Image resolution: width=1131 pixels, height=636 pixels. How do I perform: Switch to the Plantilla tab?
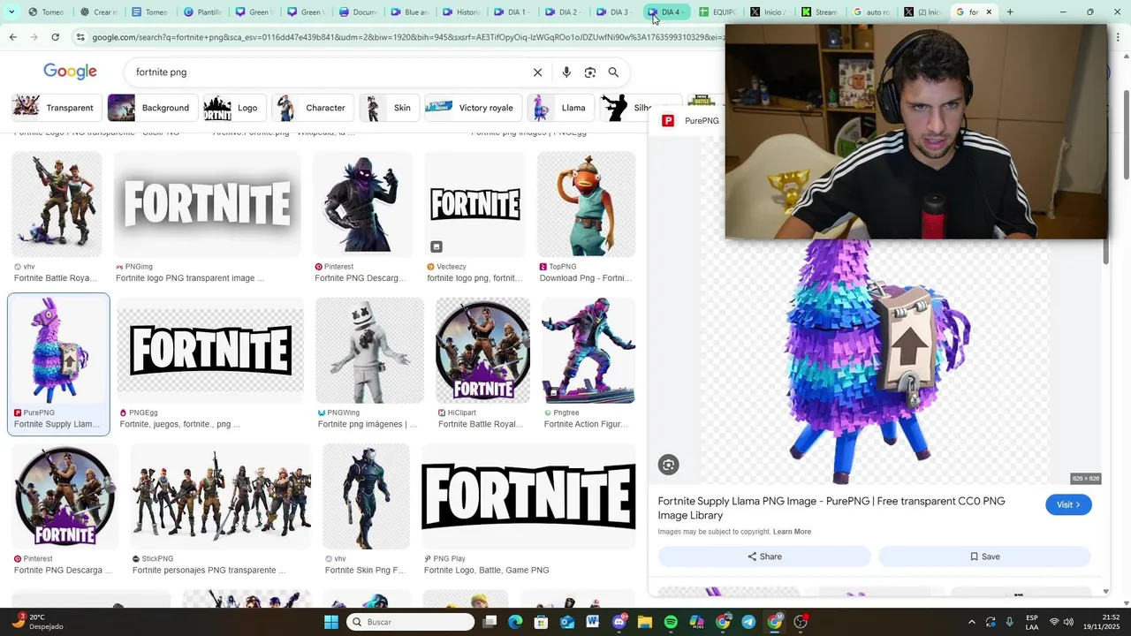(202, 12)
